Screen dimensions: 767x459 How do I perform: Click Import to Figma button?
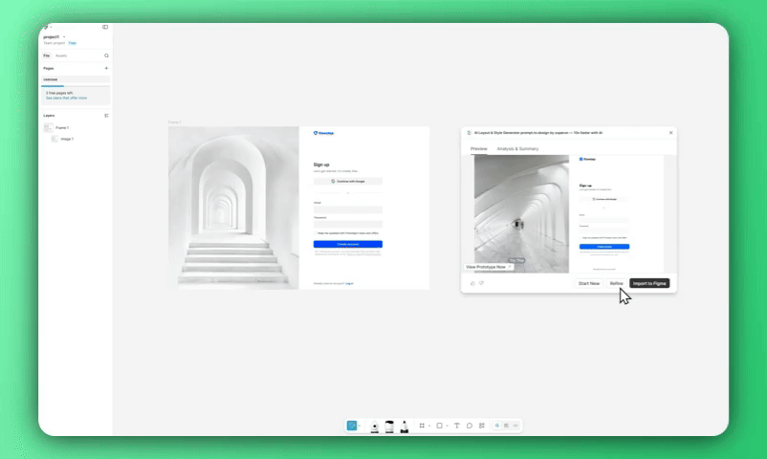pos(649,283)
